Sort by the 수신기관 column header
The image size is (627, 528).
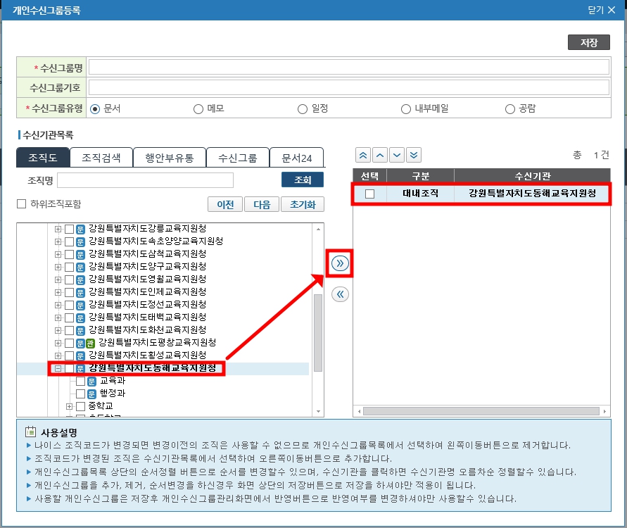[x=532, y=175]
